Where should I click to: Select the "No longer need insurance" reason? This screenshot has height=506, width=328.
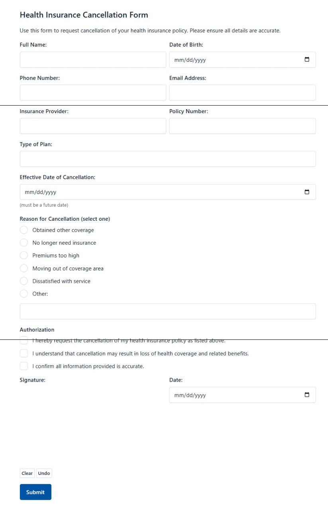[24, 243]
